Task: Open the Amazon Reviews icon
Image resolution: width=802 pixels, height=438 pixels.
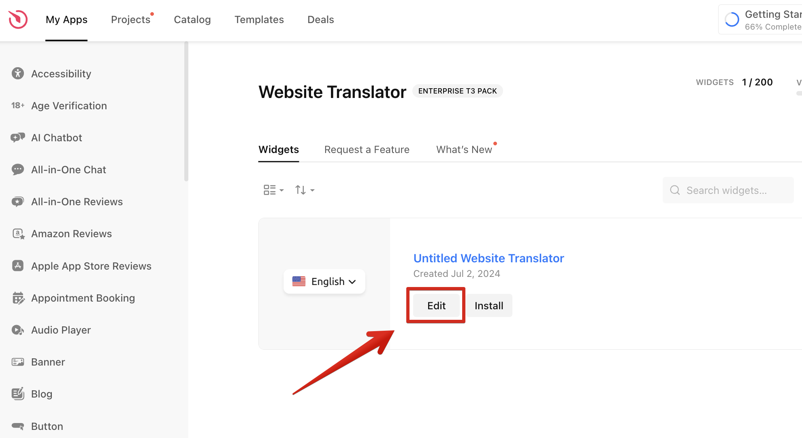Action: [x=18, y=234]
